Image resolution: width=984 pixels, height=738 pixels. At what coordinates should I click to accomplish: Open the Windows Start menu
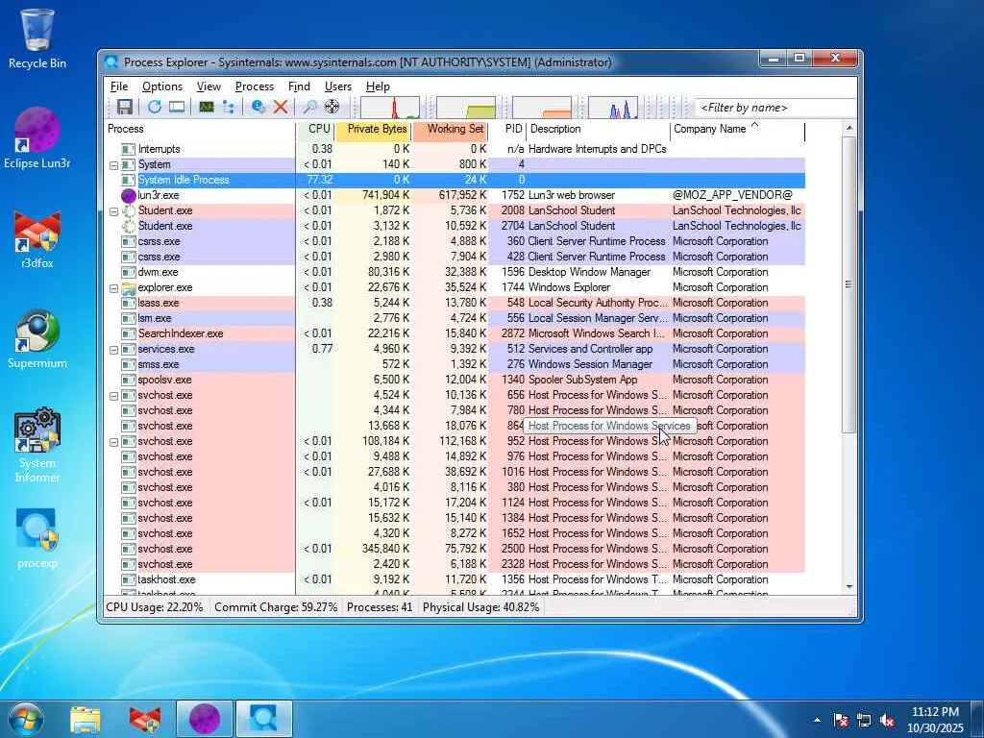[26, 719]
